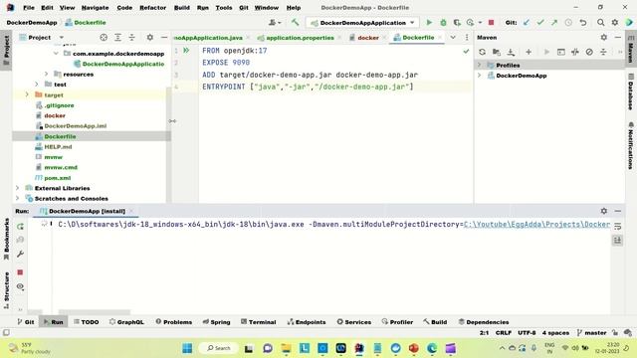Viewport: 637px width, 358px height.
Task: Expand the Profiles node in Maven
Action: pyautogui.click(x=480, y=65)
